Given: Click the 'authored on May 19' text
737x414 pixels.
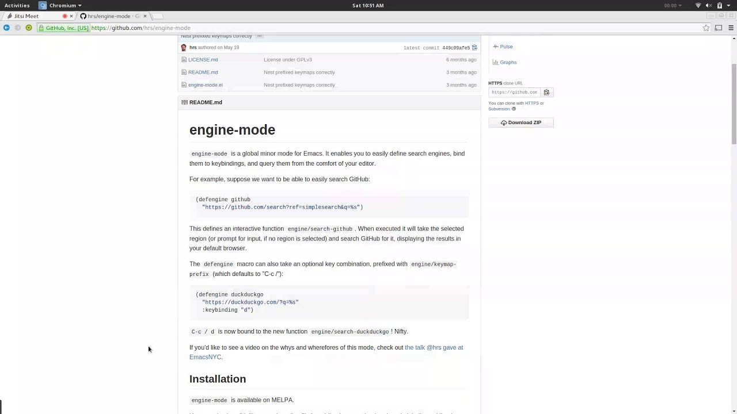Looking at the screenshot, I should [218, 48].
